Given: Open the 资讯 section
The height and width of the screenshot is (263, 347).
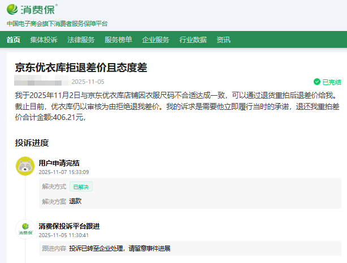Looking at the screenshot, I should pos(223,39).
